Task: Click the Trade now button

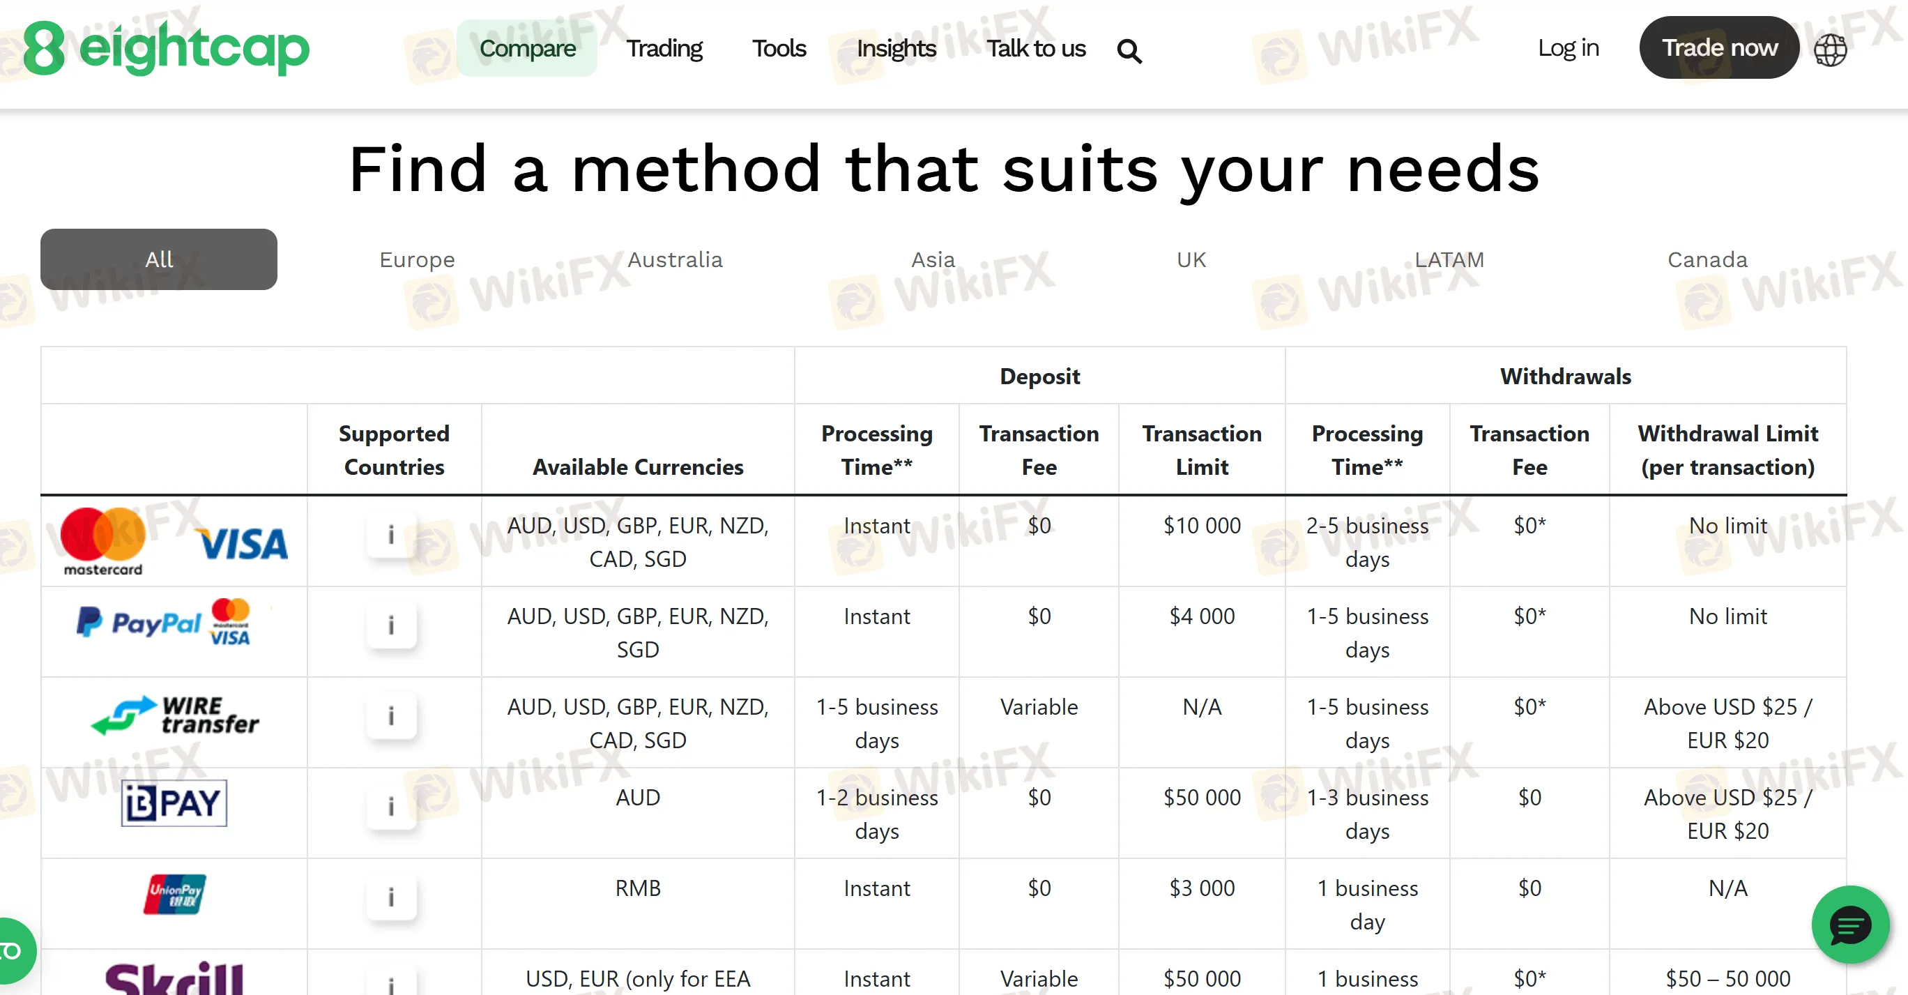Action: 1718,47
